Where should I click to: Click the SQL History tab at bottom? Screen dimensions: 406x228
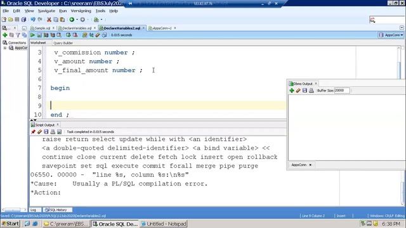pos(56,210)
